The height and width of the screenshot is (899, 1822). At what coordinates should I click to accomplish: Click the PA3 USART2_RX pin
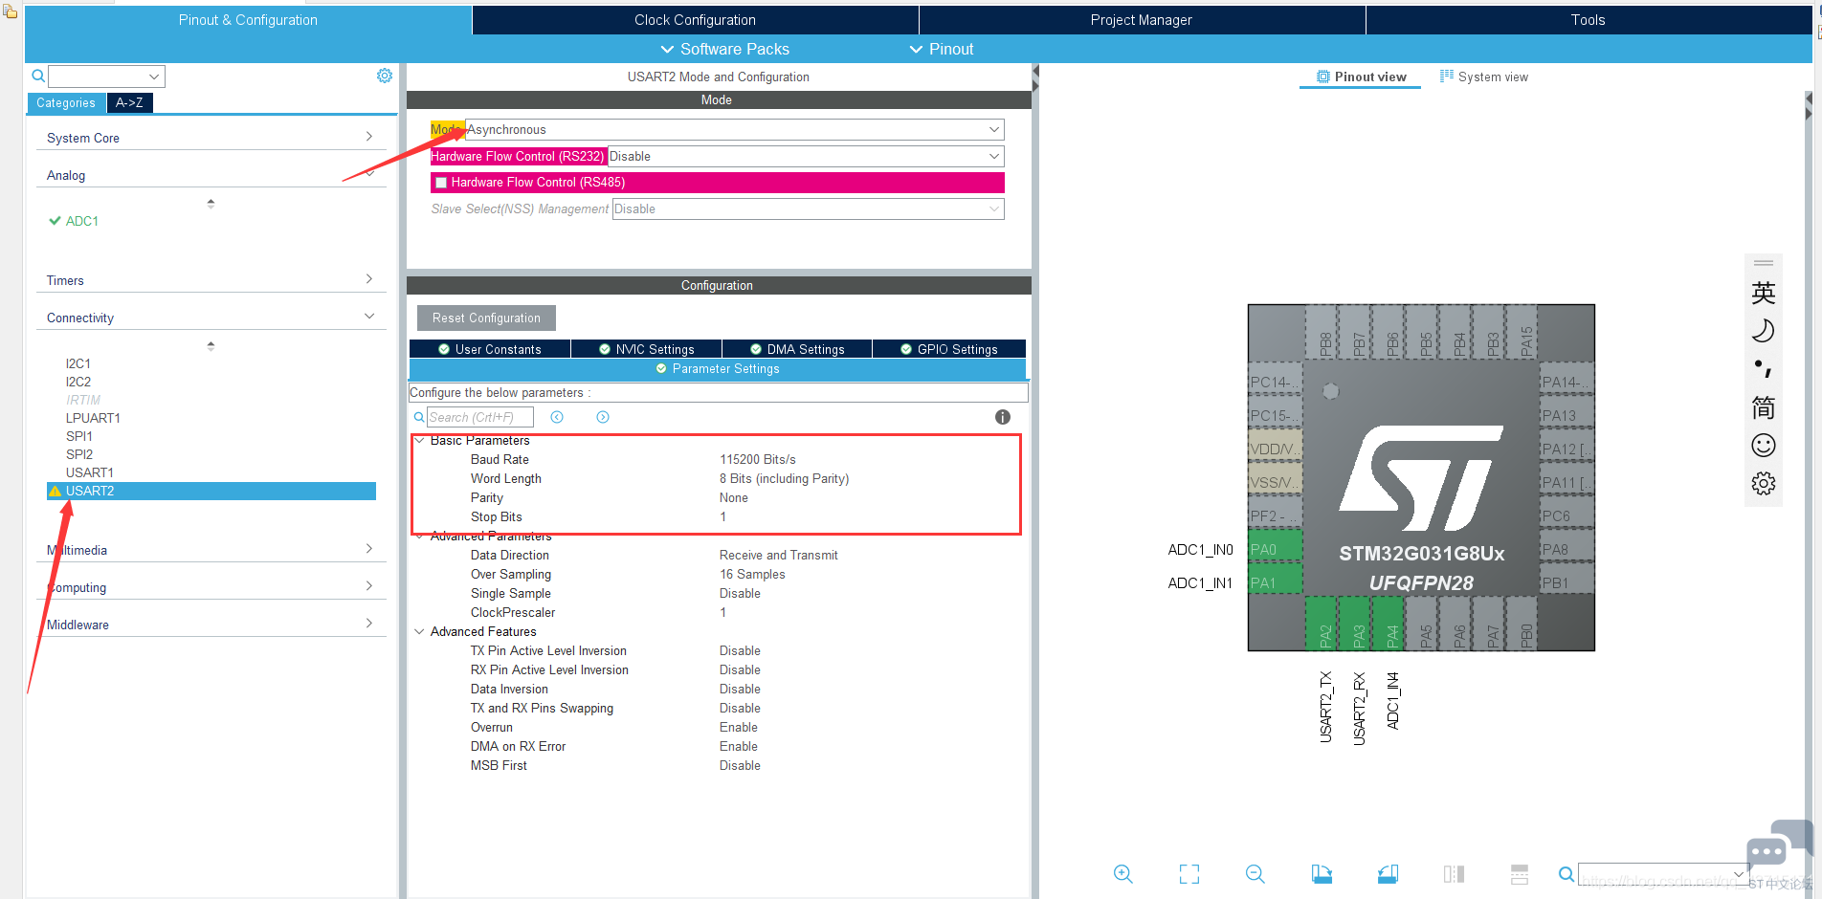(x=1355, y=623)
